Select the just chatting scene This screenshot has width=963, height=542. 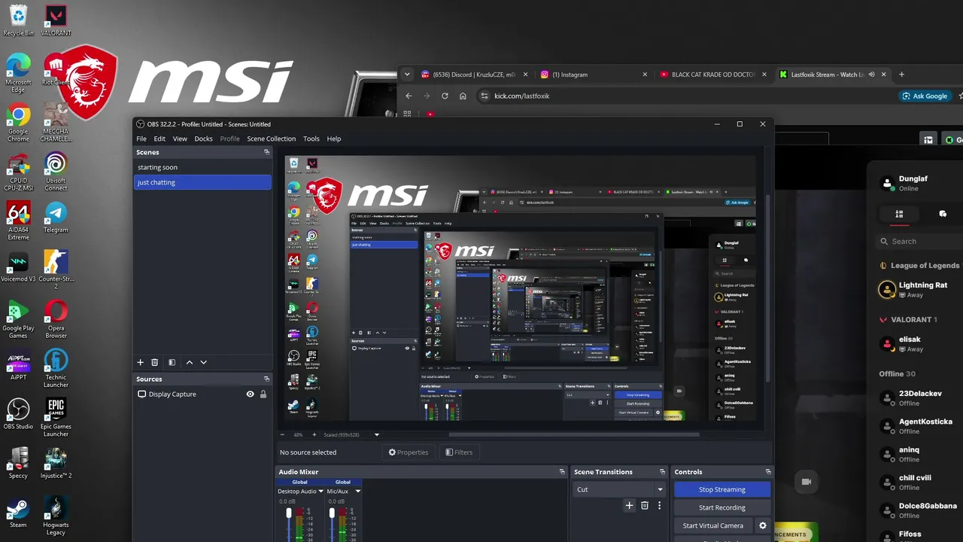pos(202,182)
